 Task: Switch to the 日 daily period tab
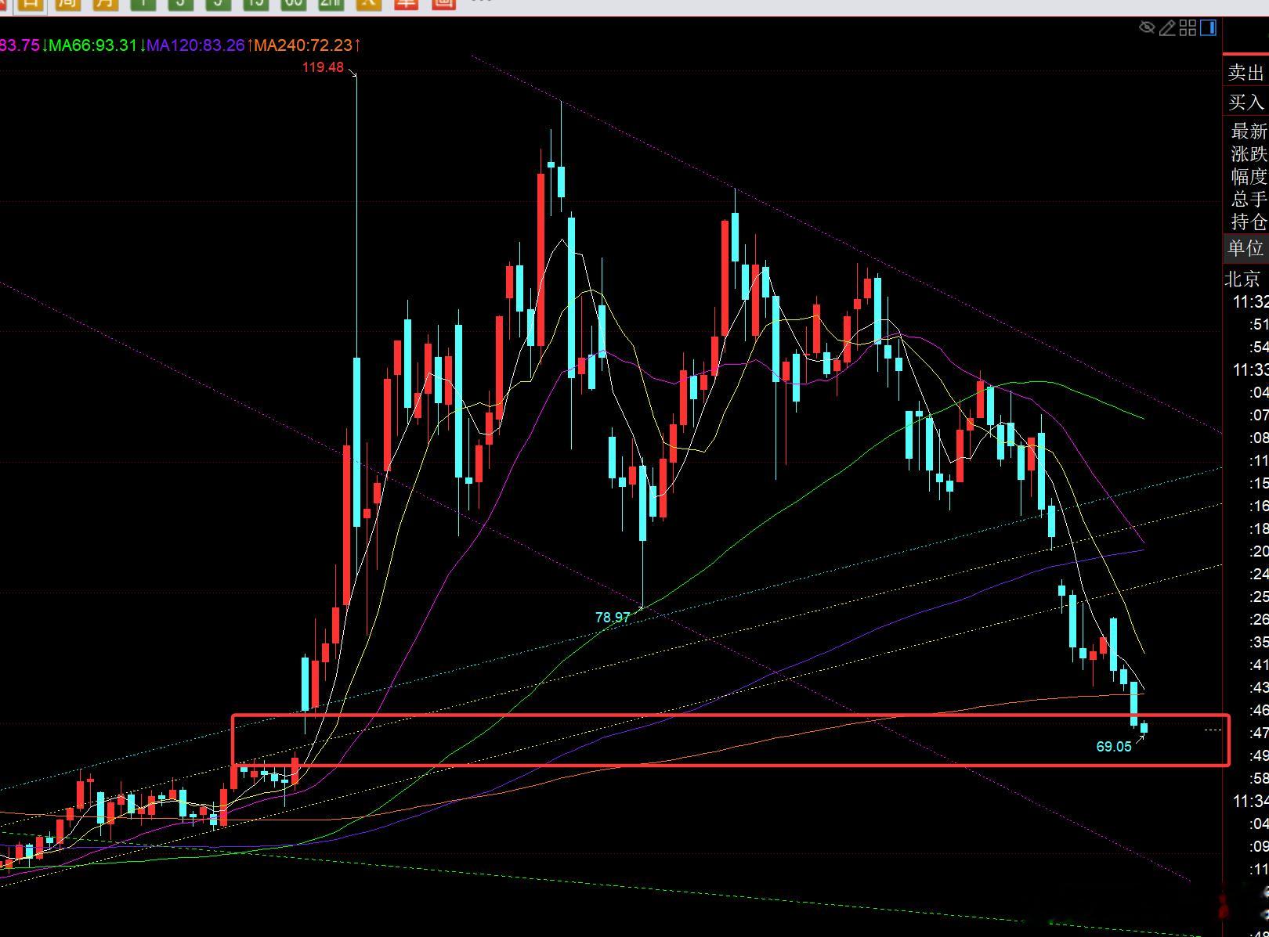pyautogui.click(x=31, y=4)
